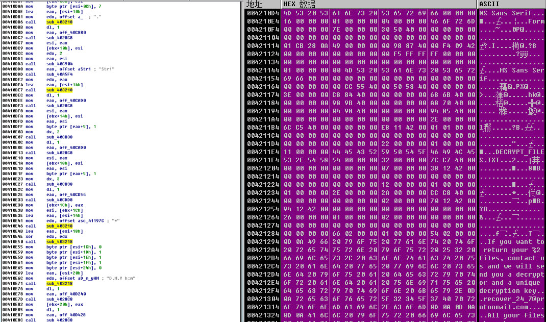Select hex dump address 00421294

click(x=262, y=241)
